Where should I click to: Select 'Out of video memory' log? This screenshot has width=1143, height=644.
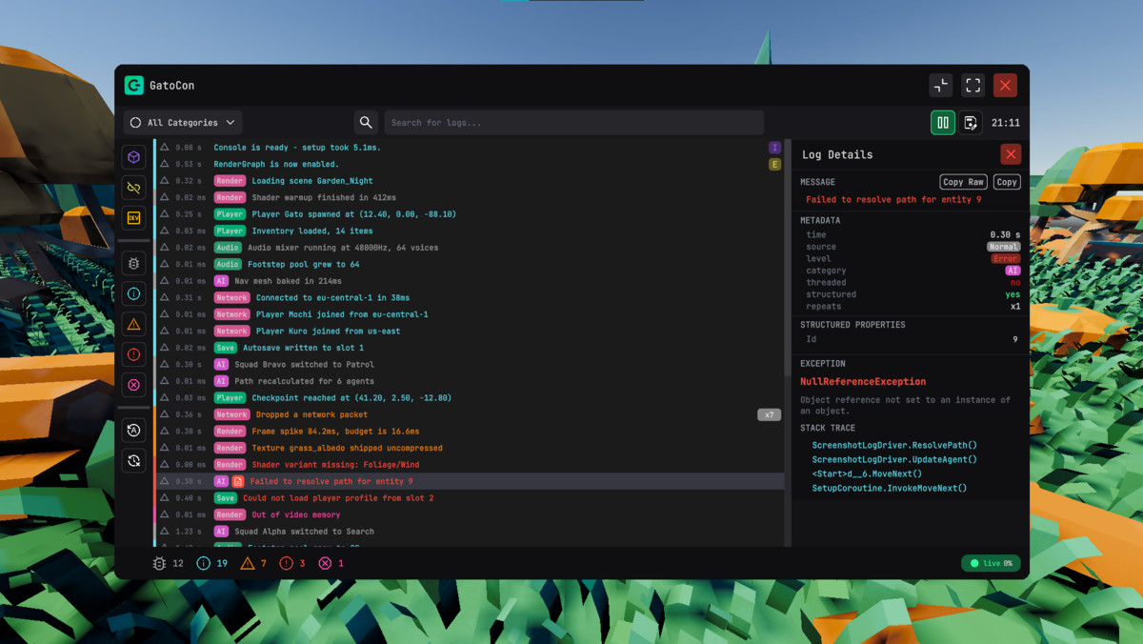[x=471, y=514]
